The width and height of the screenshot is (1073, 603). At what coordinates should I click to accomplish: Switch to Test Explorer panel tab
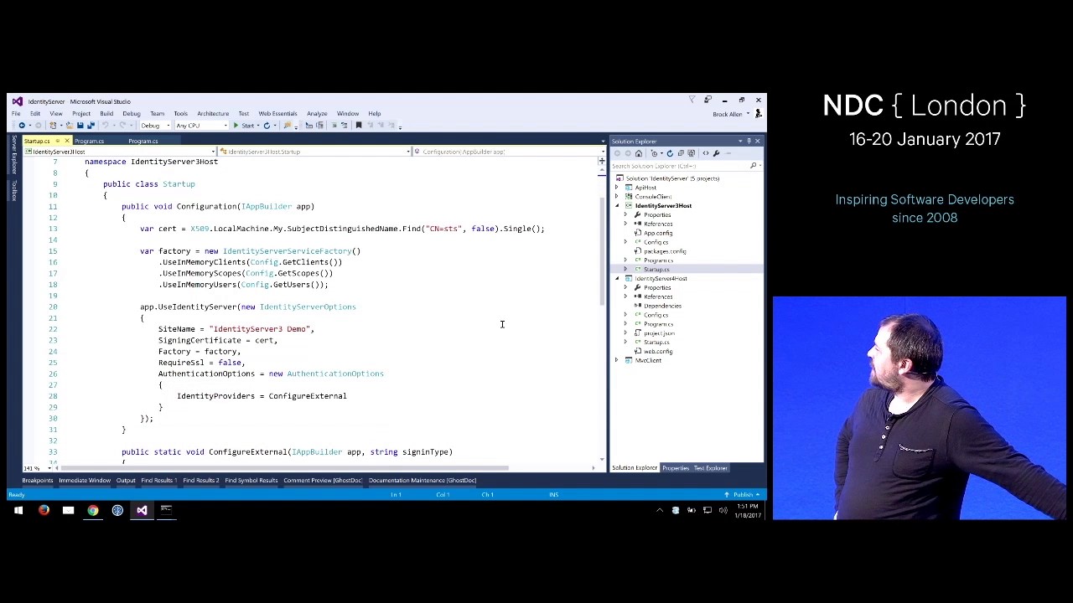click(x=711, y=468)
